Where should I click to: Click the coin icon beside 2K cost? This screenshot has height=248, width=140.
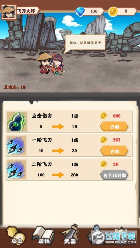coord(103,164)
